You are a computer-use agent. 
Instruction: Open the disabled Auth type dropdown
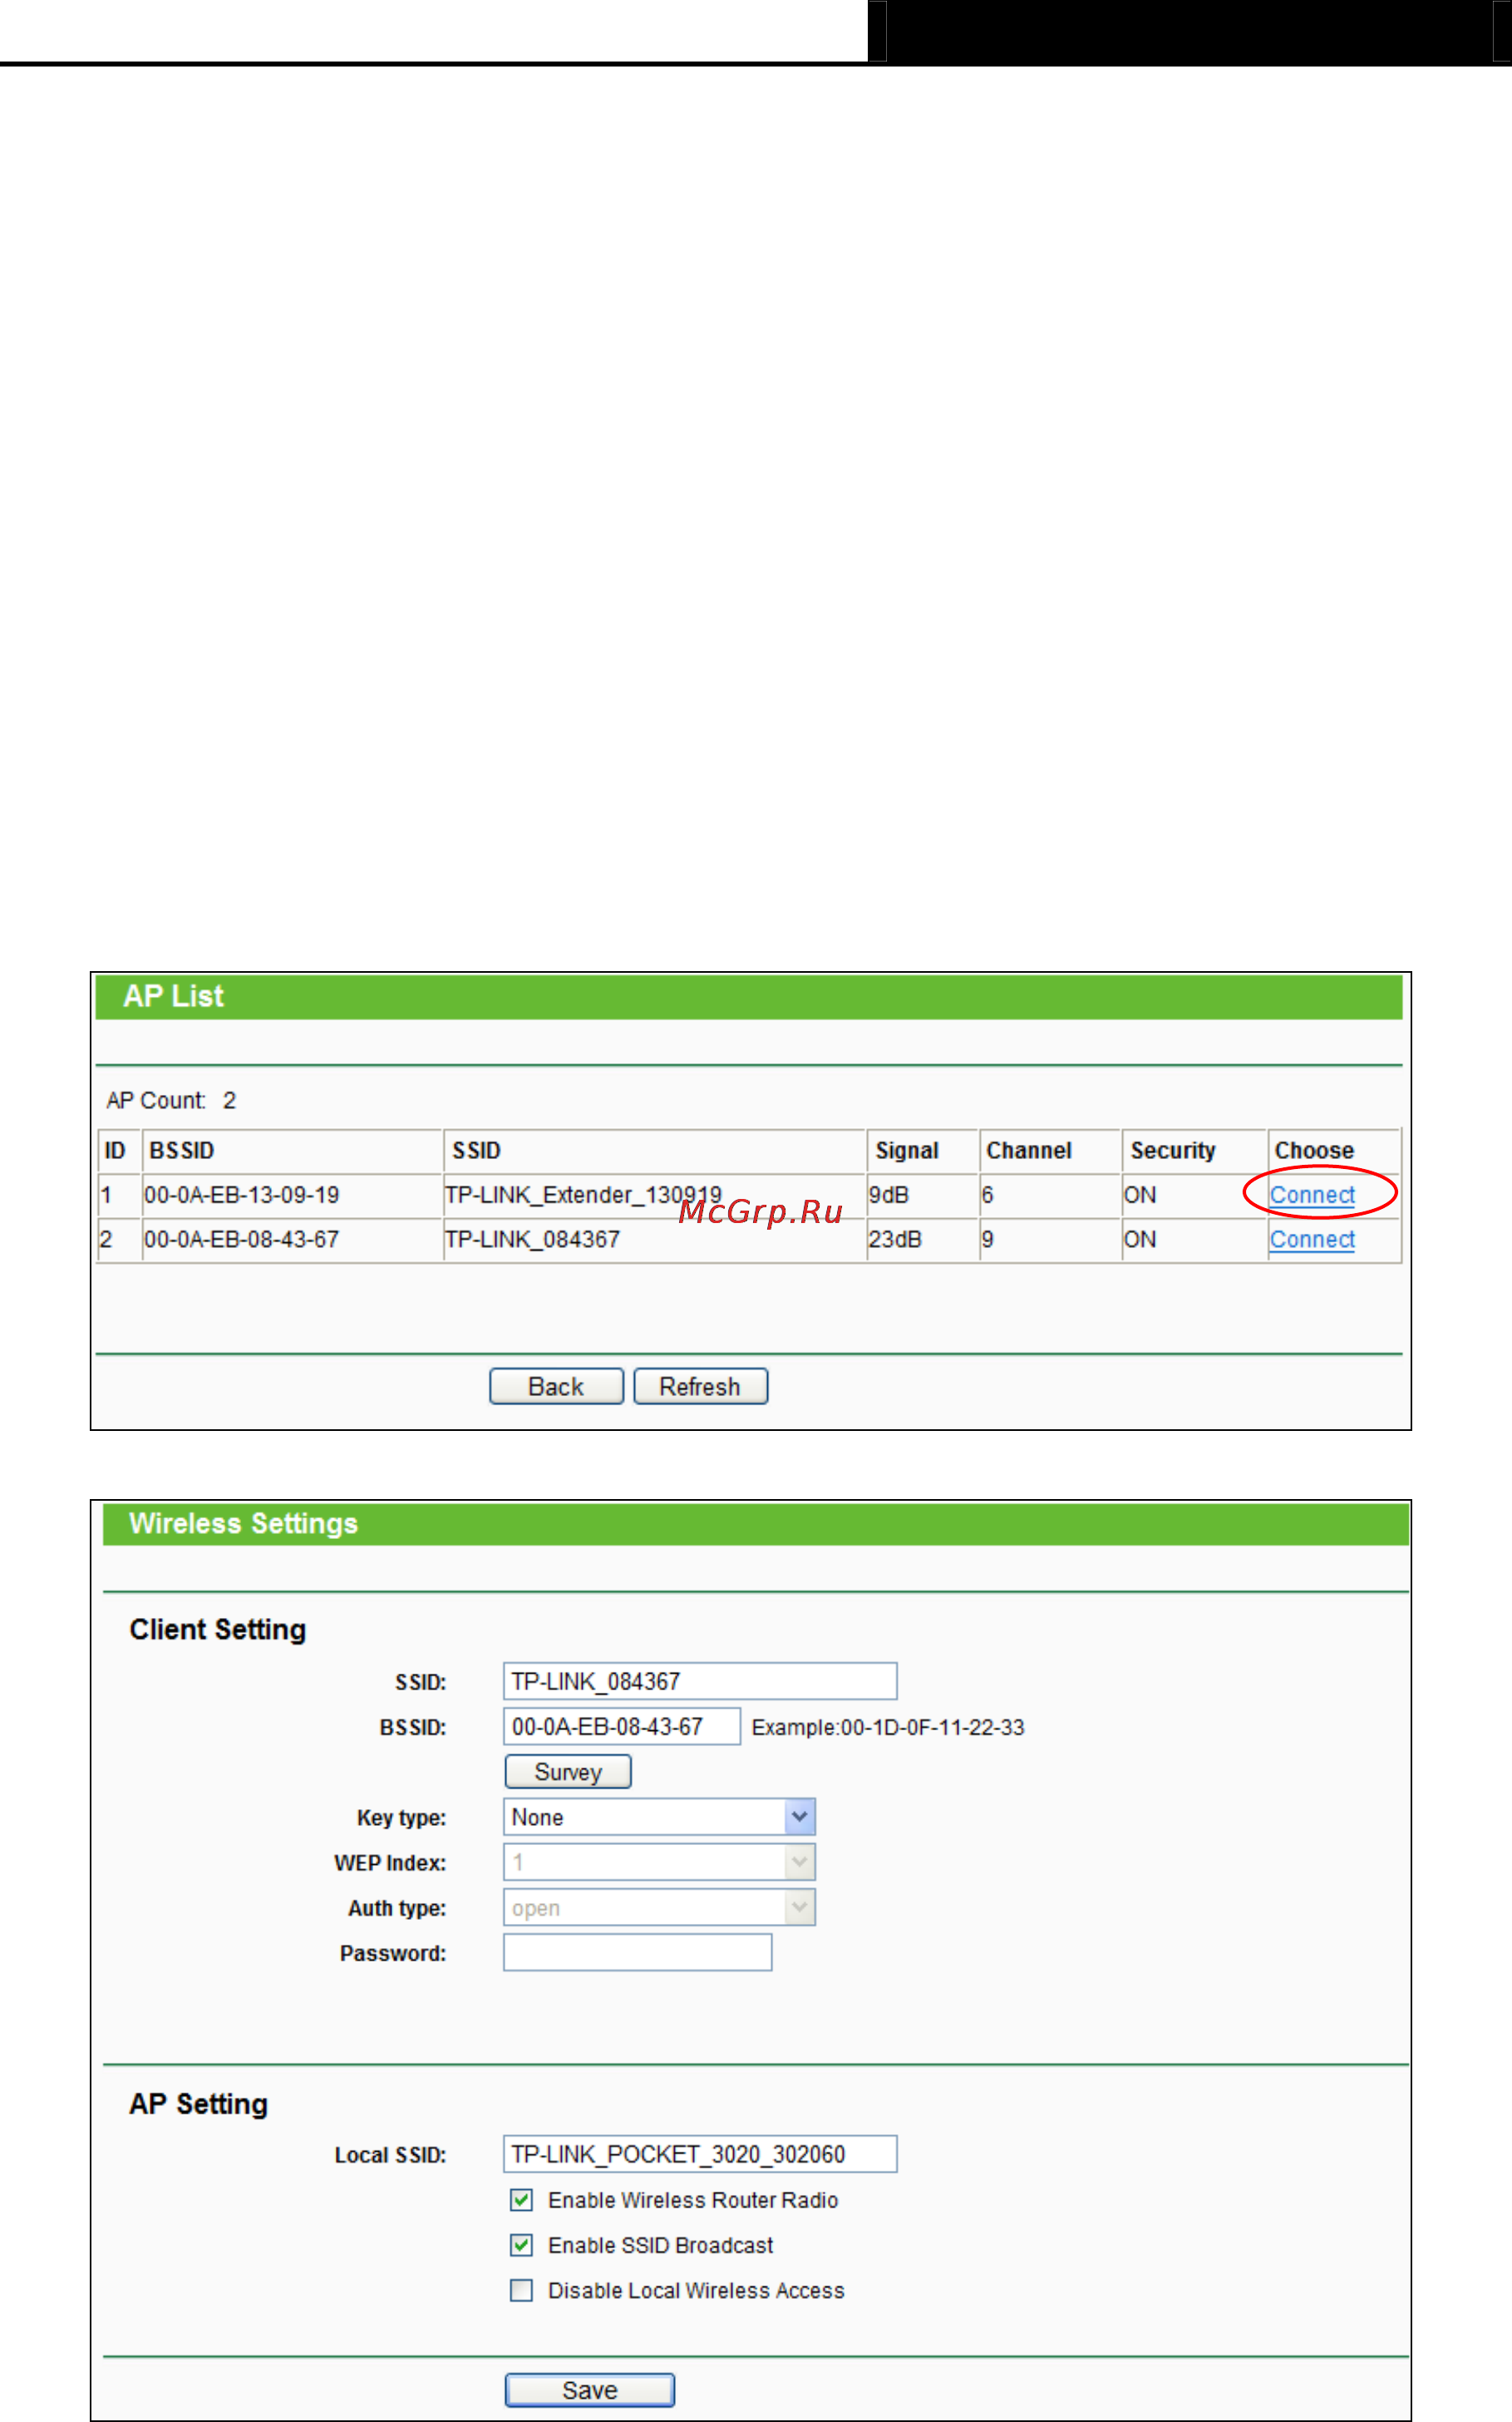tap(659, 1907)
